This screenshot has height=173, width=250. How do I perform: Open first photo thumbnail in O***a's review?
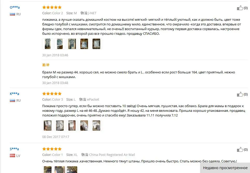tap(48, 44)
